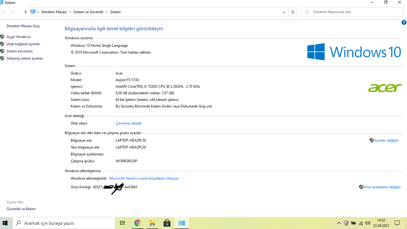Image resolution: width=407 pixels, height=229 pixels.
Task: Click the volume speaker tray icon
Action: tap(368, 223)
